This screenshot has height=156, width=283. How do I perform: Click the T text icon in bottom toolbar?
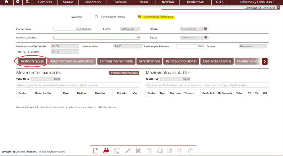click(x=149, y=151)
